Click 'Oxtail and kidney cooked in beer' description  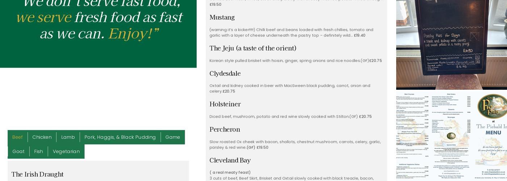pyautogui.click(x=290, y=88)
